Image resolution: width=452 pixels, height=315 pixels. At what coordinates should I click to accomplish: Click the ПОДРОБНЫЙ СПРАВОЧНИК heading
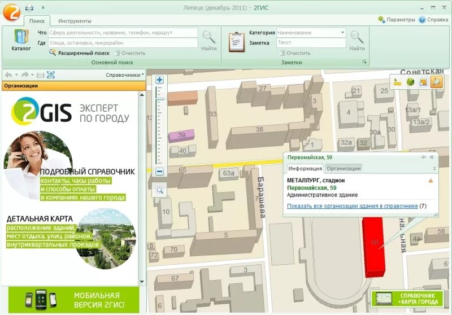click(x=88, y=172)
